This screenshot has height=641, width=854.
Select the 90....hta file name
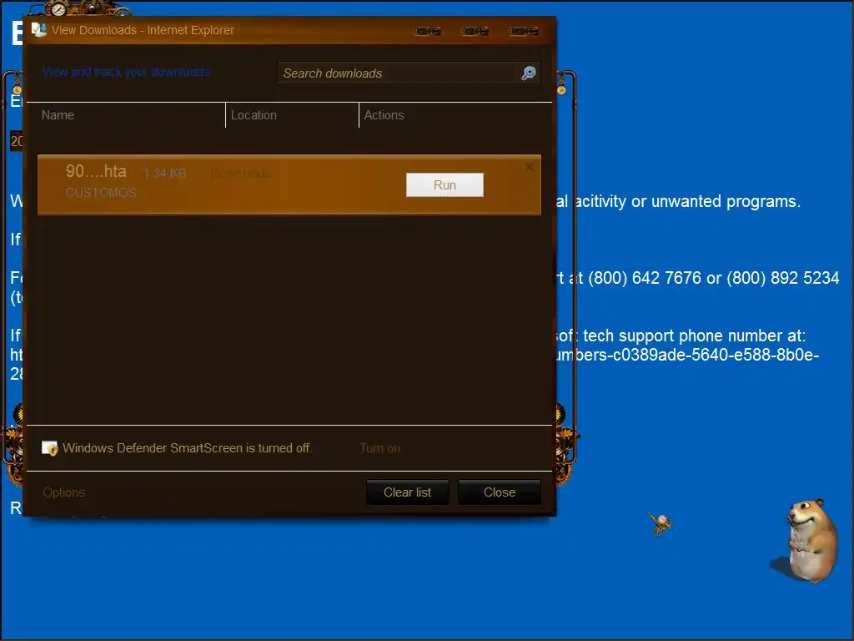96,171
